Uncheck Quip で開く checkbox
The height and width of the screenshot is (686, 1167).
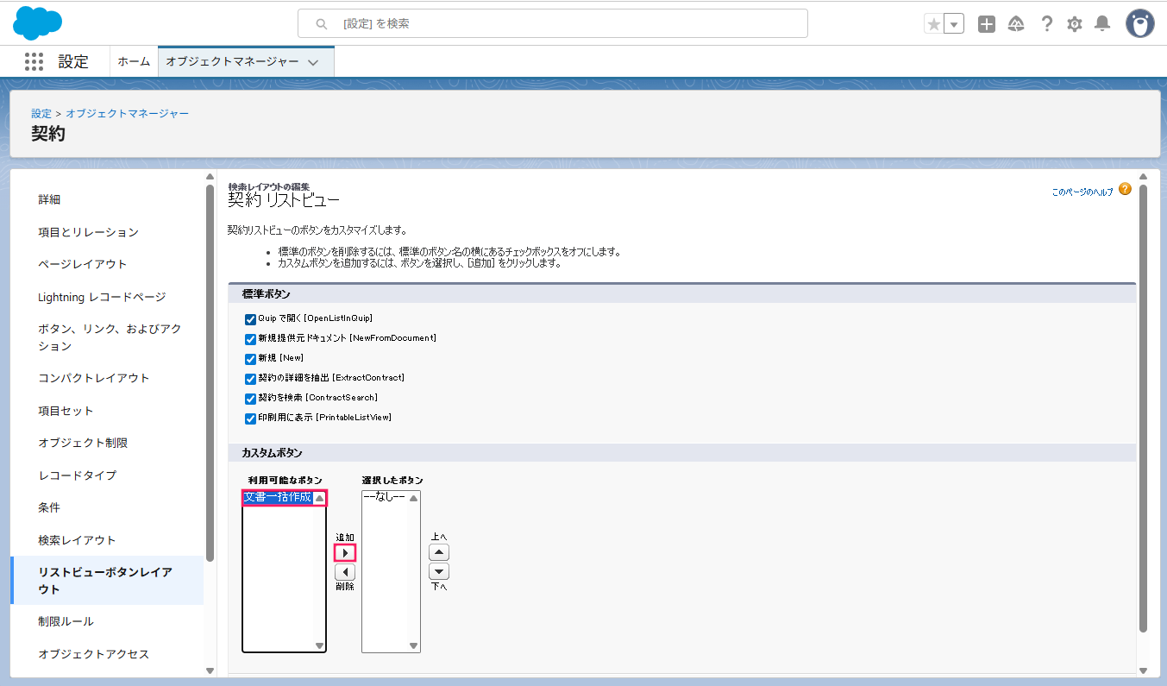(251, 319)
